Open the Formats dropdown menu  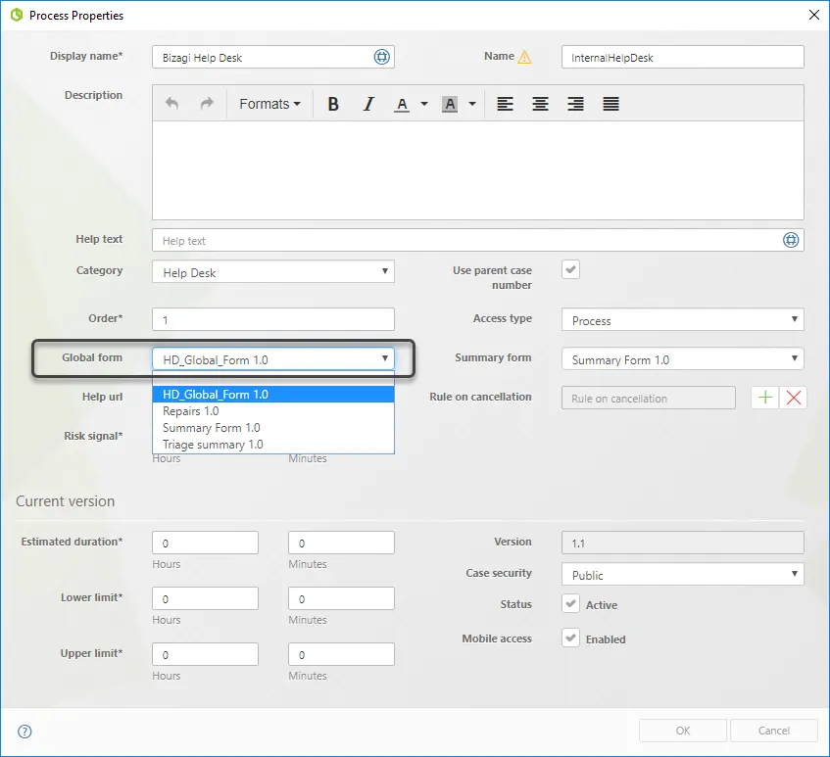click(x=269, y=104)
